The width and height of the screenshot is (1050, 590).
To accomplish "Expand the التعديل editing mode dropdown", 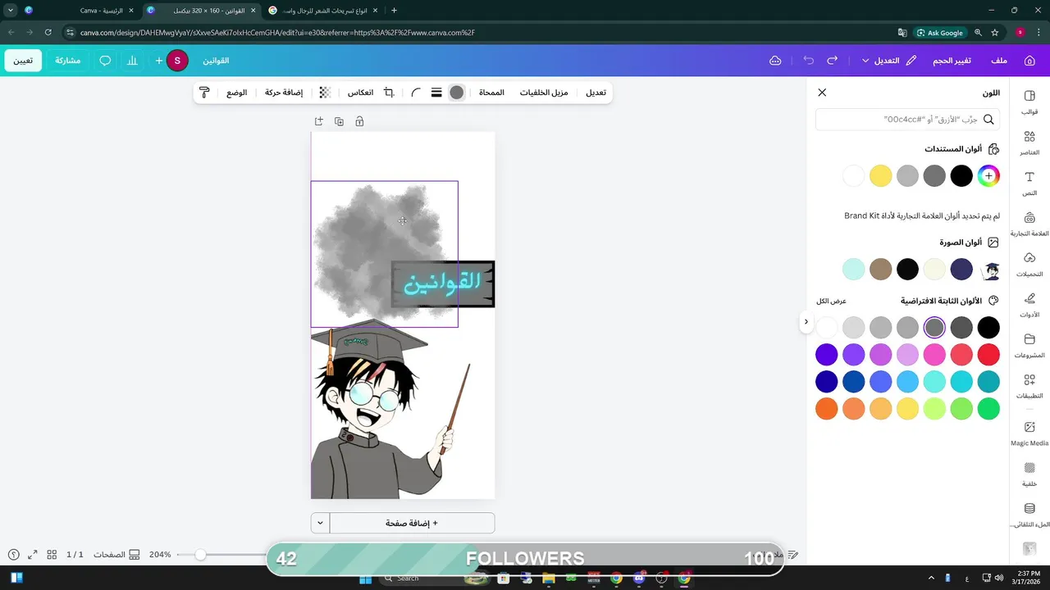I will click(889, 61).
